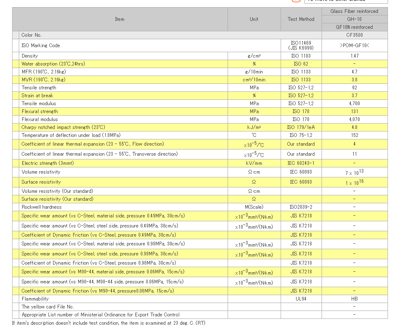This screenshot has height=331, width=403.
Task: Select the MVR value "3.8"
Action: coord(355,80)
